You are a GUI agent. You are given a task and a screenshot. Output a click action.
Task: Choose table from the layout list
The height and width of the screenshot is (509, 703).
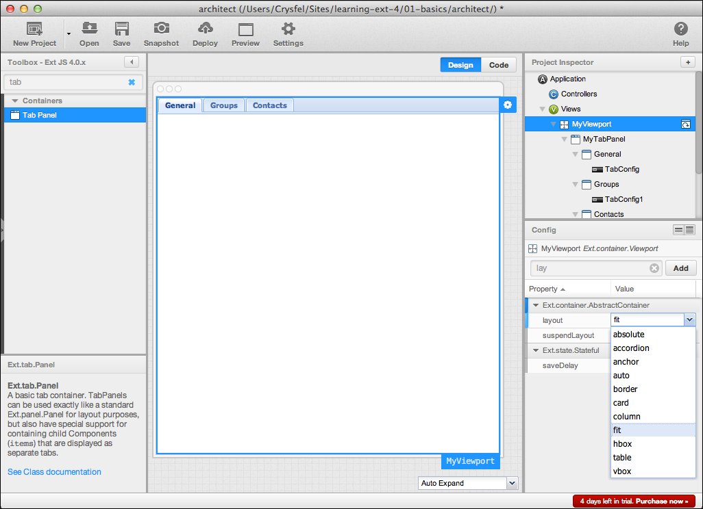653,458
